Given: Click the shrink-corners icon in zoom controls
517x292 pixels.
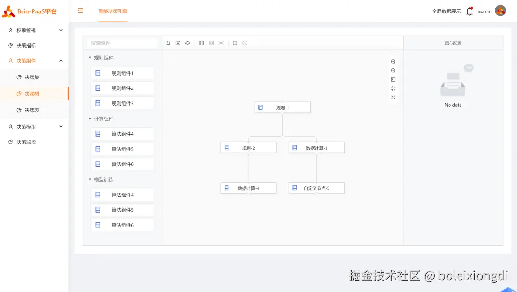Looking at the screenshot, I should pyautogui.click(x=393, y=88).
